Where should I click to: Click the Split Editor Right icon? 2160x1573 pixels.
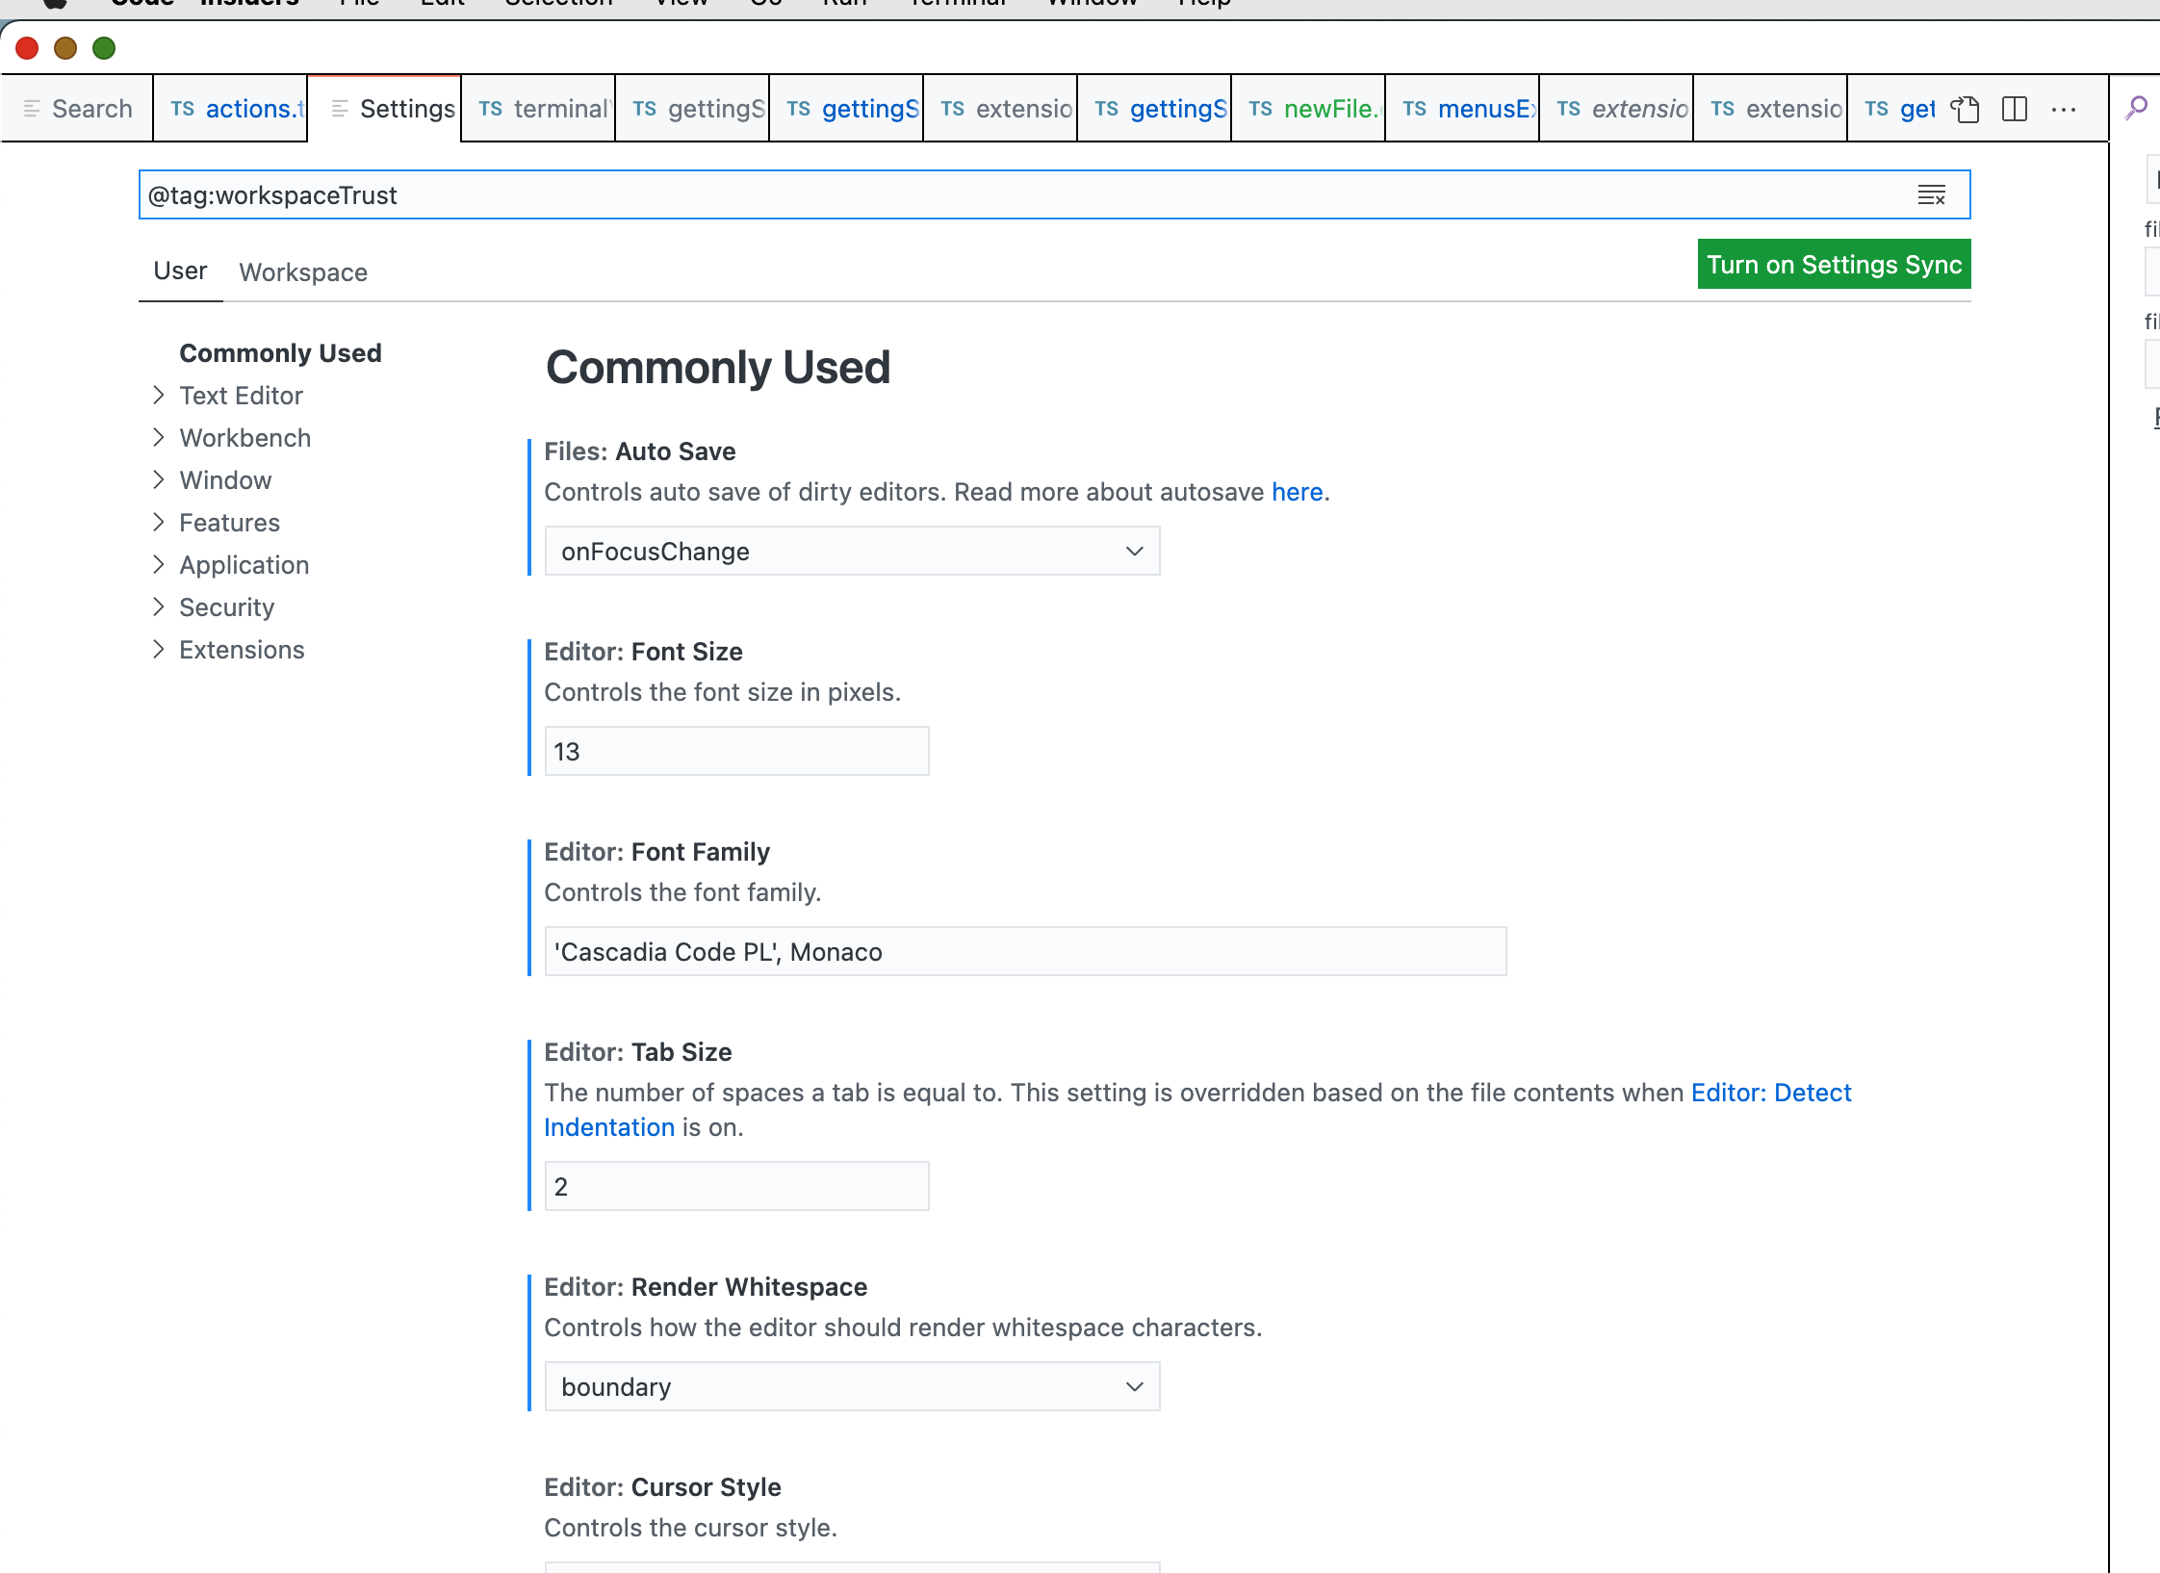click(x=2015, y=109)
